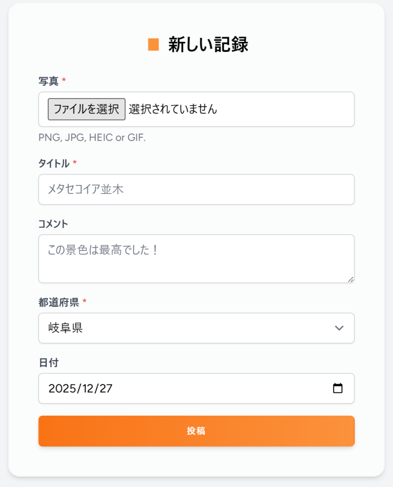This screenshot has width=393, height=487.
Task: Click into the コメント textarea
Action: tap(196, 258)
